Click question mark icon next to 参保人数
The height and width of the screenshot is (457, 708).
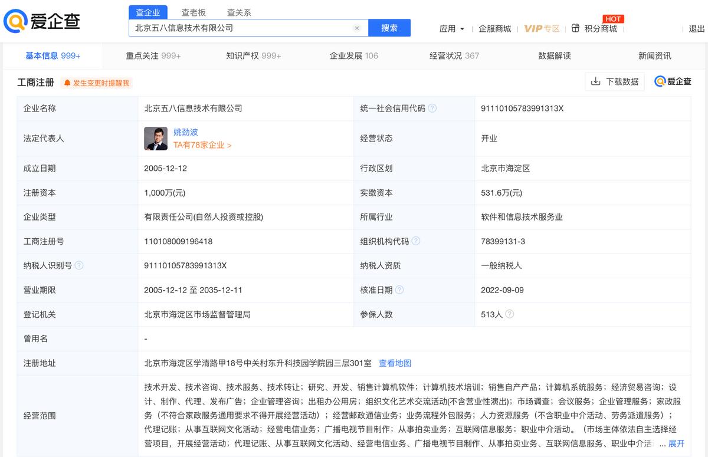click(509, 314)
